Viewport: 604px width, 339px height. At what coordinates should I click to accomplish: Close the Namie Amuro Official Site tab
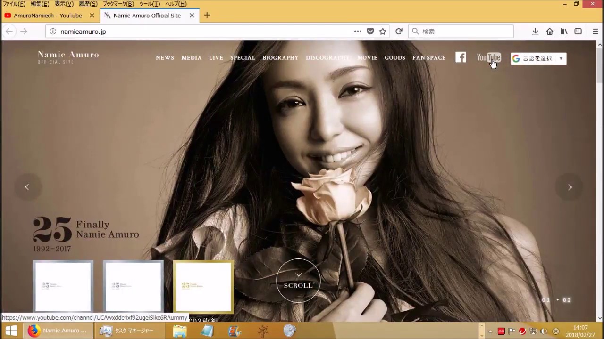[x=192, y=16]
